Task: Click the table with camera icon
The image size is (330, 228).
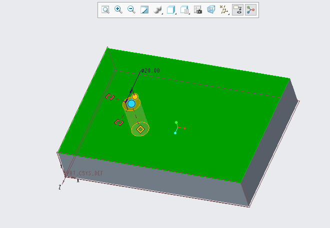Action: 198,10
